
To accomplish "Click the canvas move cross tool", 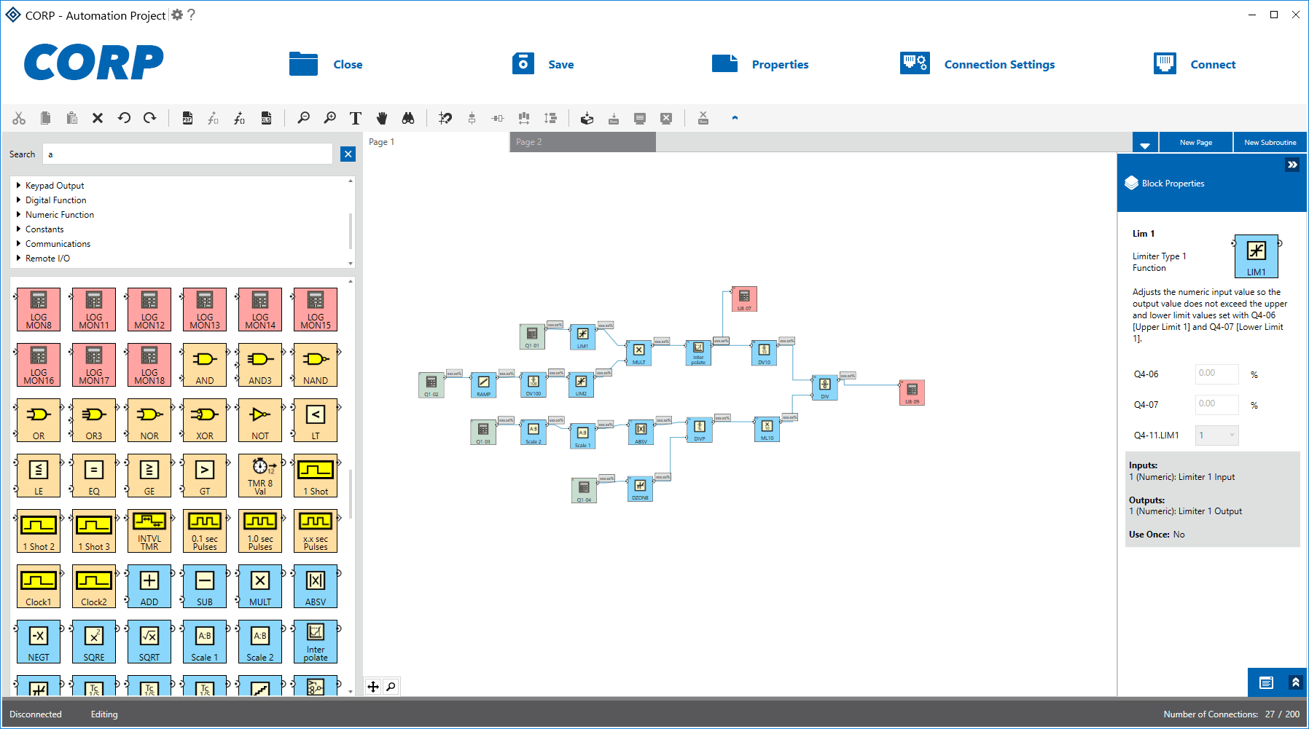I will coord(373,687).
